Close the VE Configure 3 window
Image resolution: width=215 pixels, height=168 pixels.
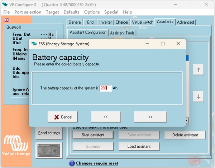pos(206,5)
